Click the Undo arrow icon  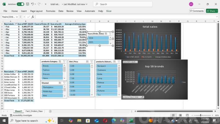point(33,4)
